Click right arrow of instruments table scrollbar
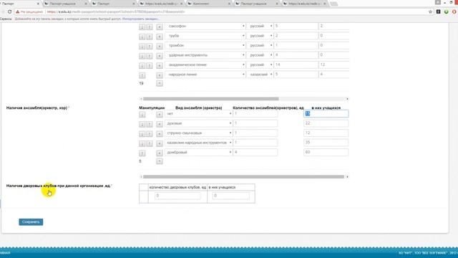 [347, 99]
